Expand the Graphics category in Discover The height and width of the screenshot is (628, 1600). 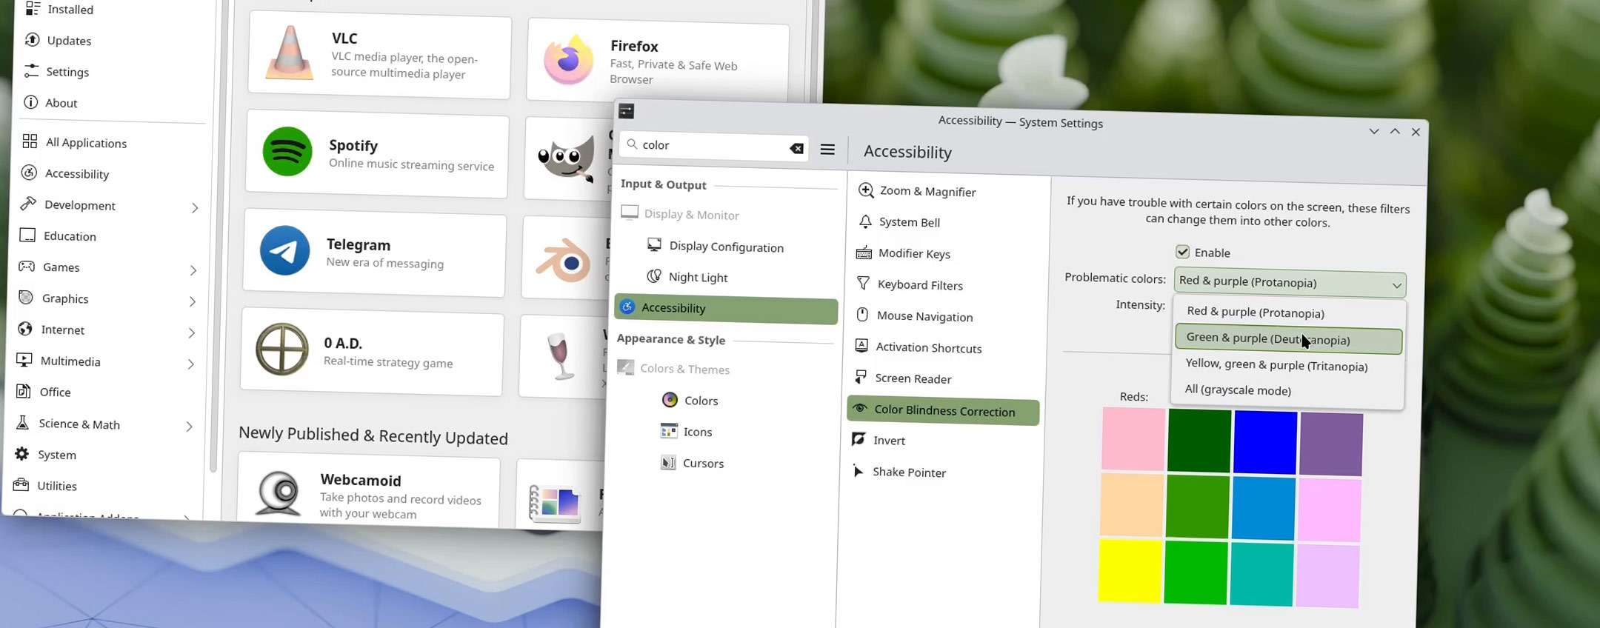pyautogui.click(x=193, y=301)
